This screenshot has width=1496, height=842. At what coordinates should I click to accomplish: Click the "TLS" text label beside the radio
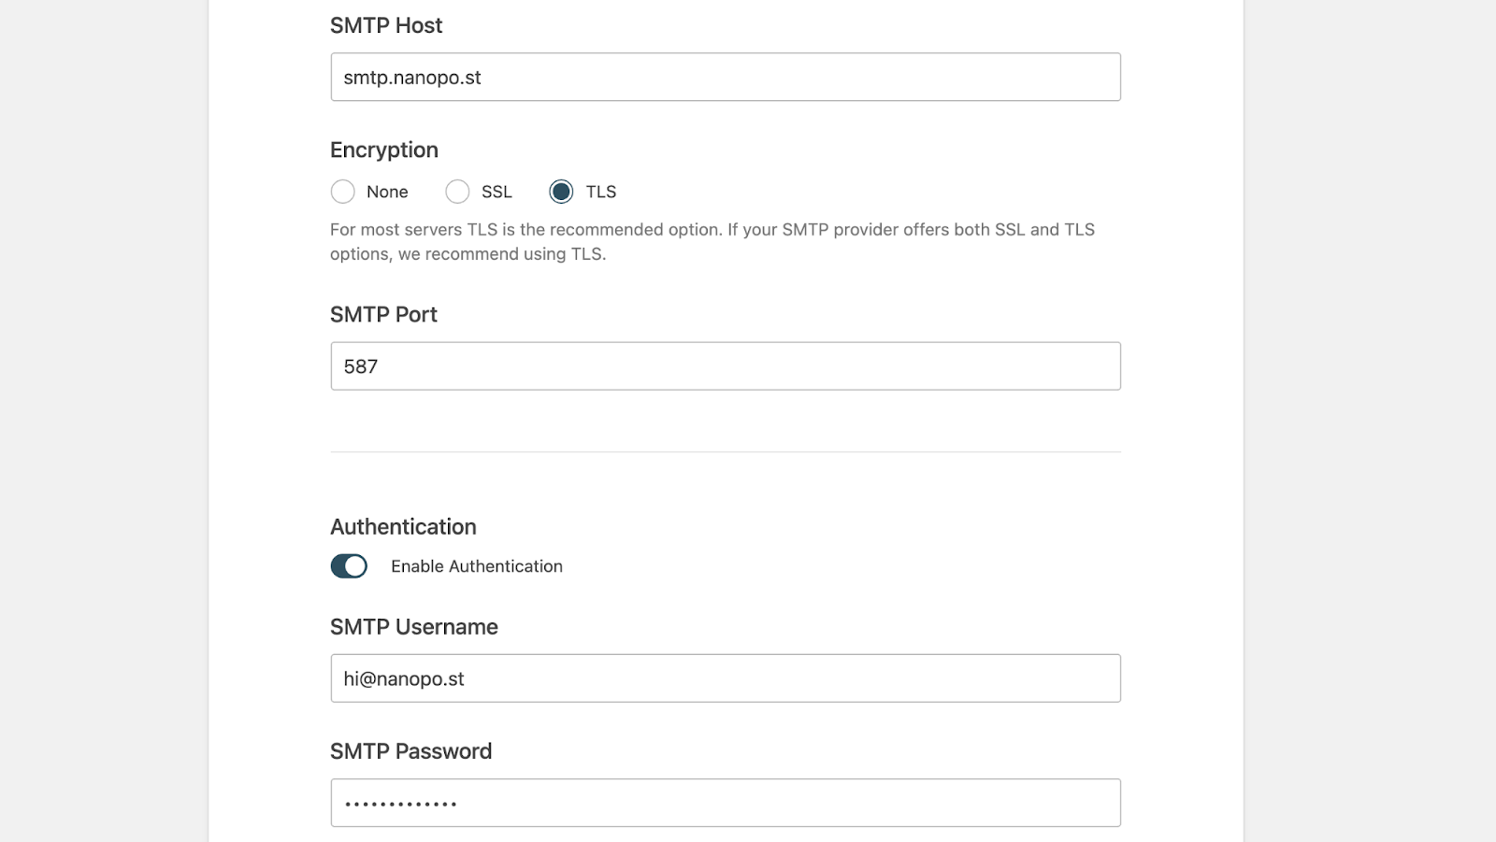tap(601, 192)
